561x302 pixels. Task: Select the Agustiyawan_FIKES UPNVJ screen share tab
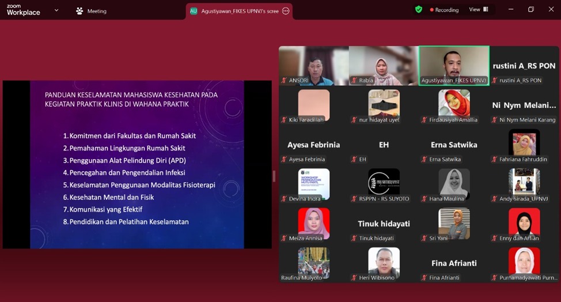(239, 11)
